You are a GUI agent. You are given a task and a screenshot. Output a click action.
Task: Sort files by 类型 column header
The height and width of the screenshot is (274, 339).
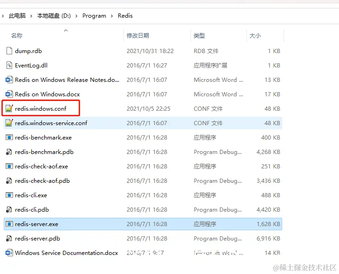(x=199, y=36)
